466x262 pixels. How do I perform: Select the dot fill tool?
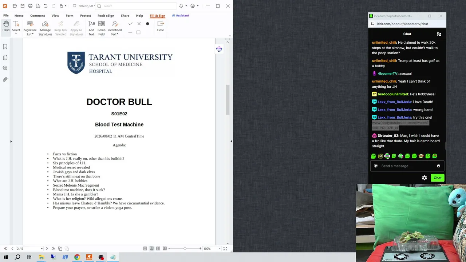[147, 24]
